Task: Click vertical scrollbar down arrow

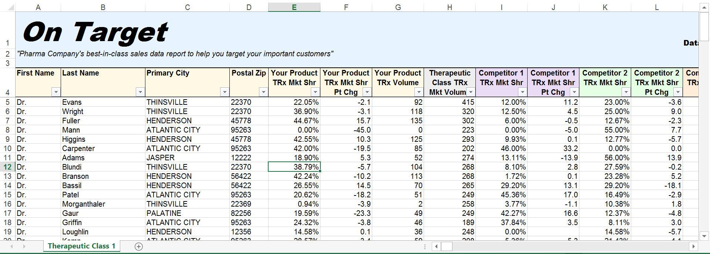Action: point(704,236)
